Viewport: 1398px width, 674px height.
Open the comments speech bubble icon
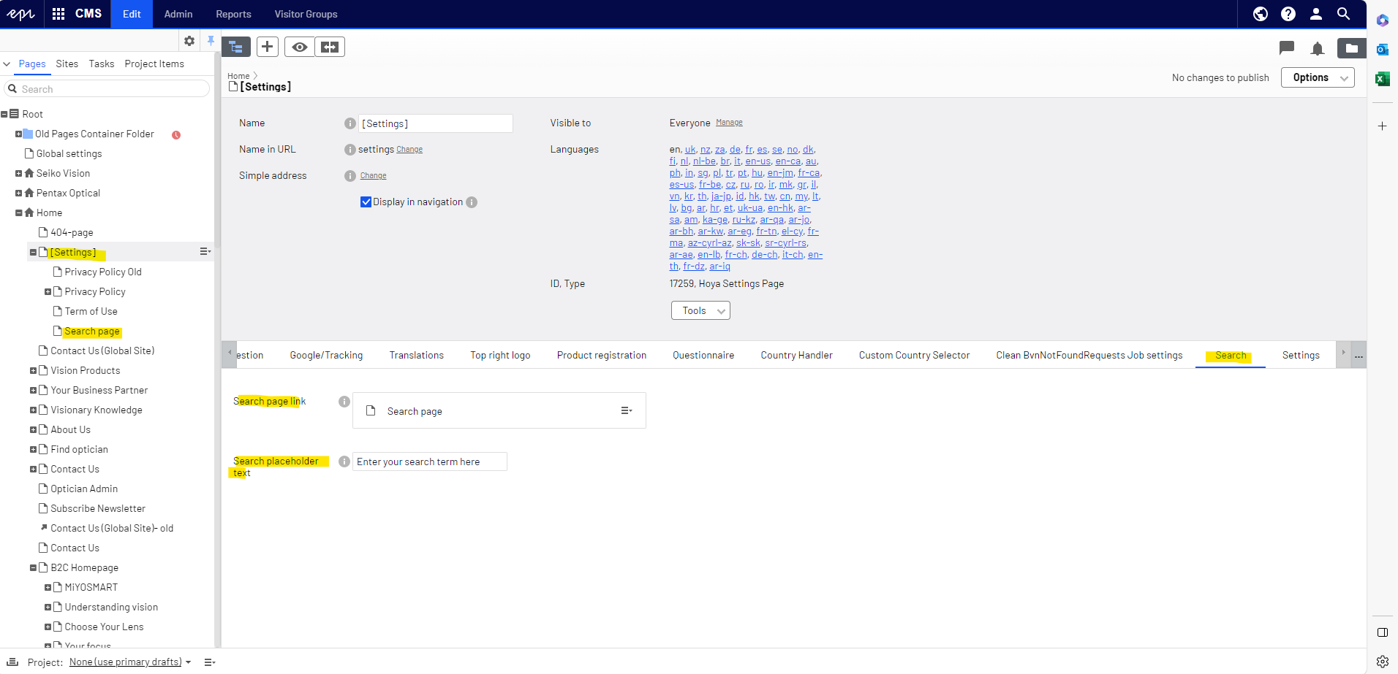point(1286,48)
